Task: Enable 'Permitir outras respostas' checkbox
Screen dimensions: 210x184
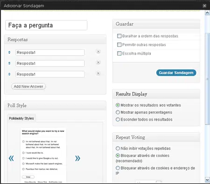Action: 119,45
